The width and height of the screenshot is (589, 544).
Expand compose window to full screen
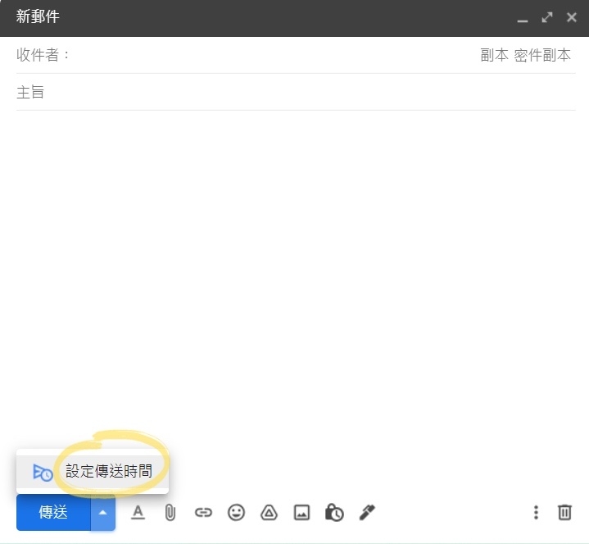547,17
